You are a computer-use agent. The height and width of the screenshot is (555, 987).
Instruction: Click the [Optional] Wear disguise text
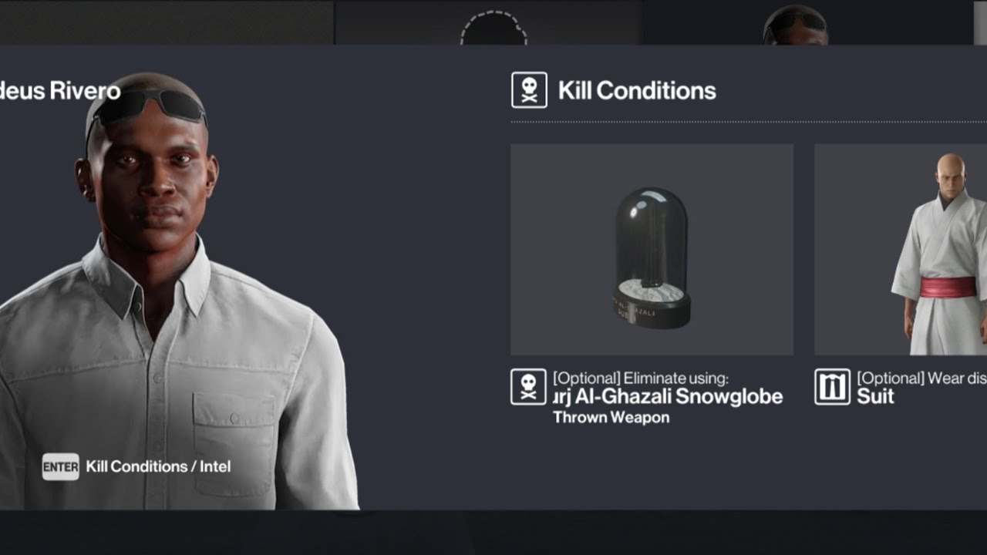click(x=921, y=378)
